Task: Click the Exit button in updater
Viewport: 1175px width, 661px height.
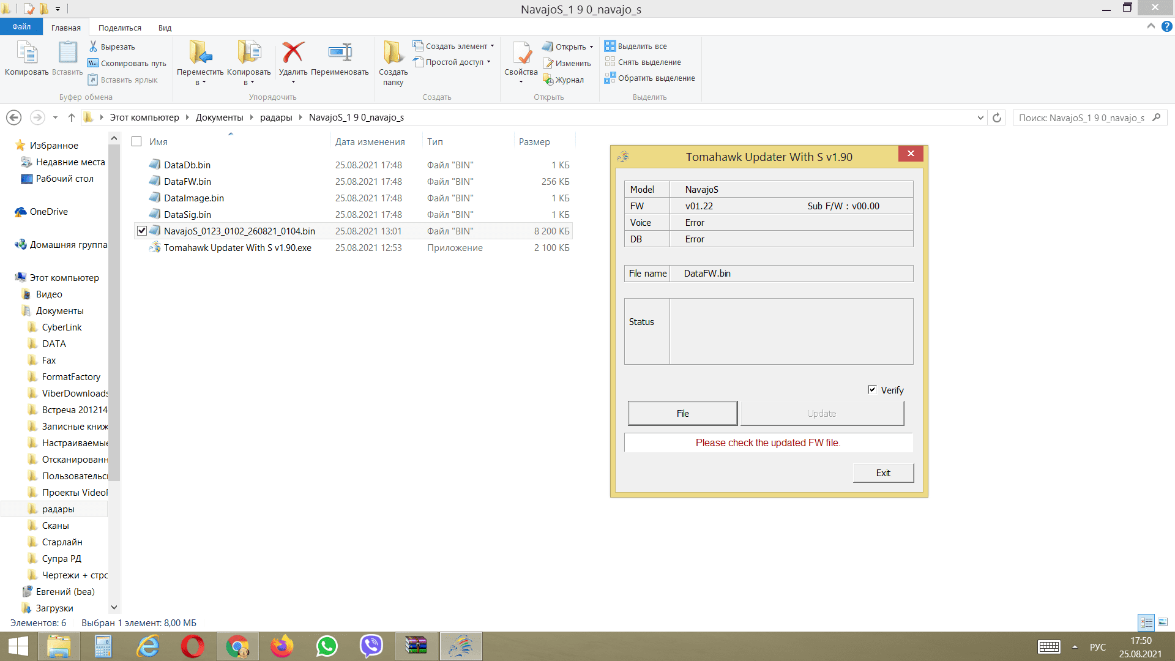Action: 883,472
